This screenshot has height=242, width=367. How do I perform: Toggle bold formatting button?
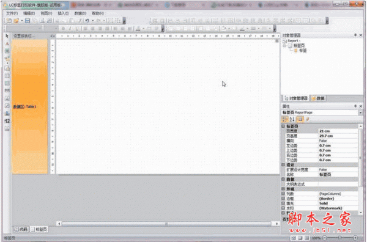63,29
